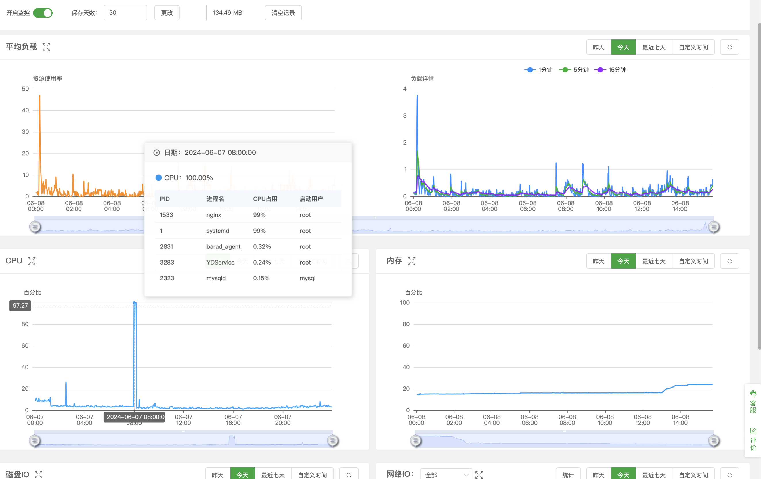Screen dimensions: 761x479
Task: Click the systemd process row
Action: point(248,231)
